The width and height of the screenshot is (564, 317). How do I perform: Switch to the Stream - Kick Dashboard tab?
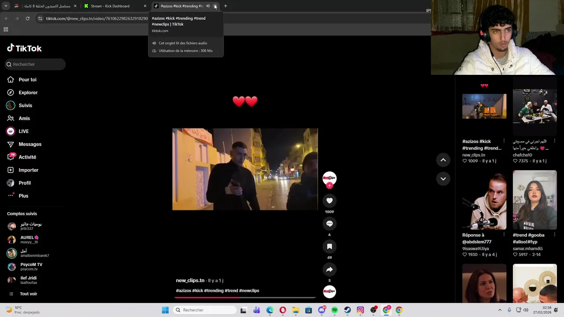pyautogui.click(x=114, y=6)
